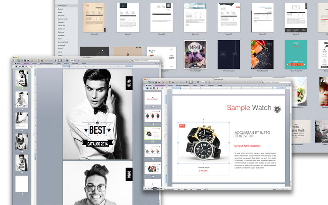
Task: Click New from template icon in BEST catalog window
Action: point(18,60)
